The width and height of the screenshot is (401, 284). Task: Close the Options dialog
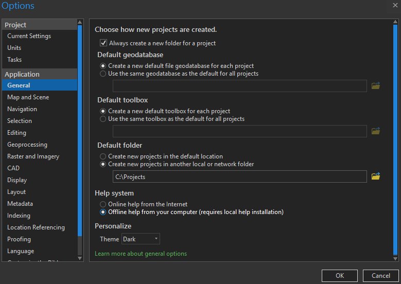pyautogui.click(x=395, y=5)
